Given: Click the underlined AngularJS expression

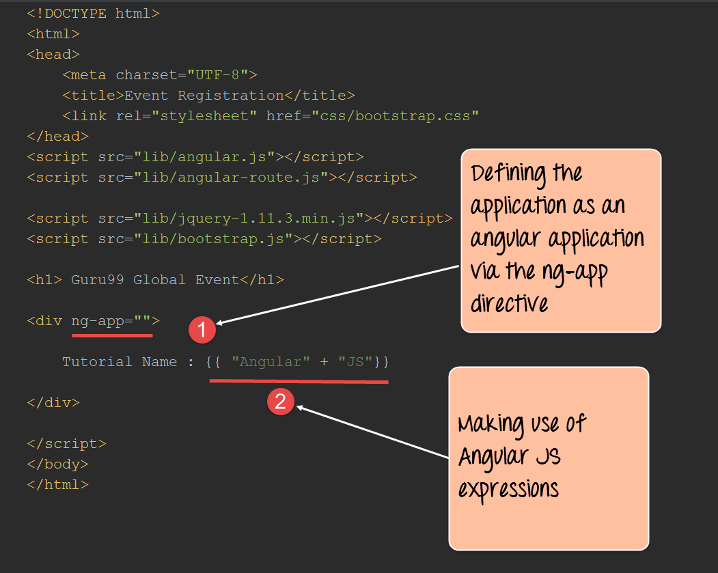Looking at the screenshot, I should point(298,361).
